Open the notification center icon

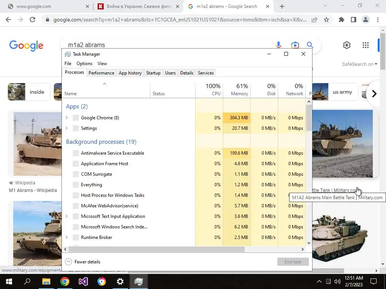click(374, 281)
